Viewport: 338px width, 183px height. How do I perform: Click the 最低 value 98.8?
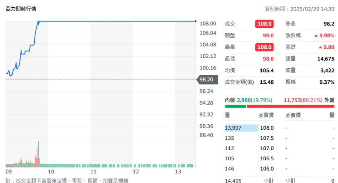click(x=268, y=59)
